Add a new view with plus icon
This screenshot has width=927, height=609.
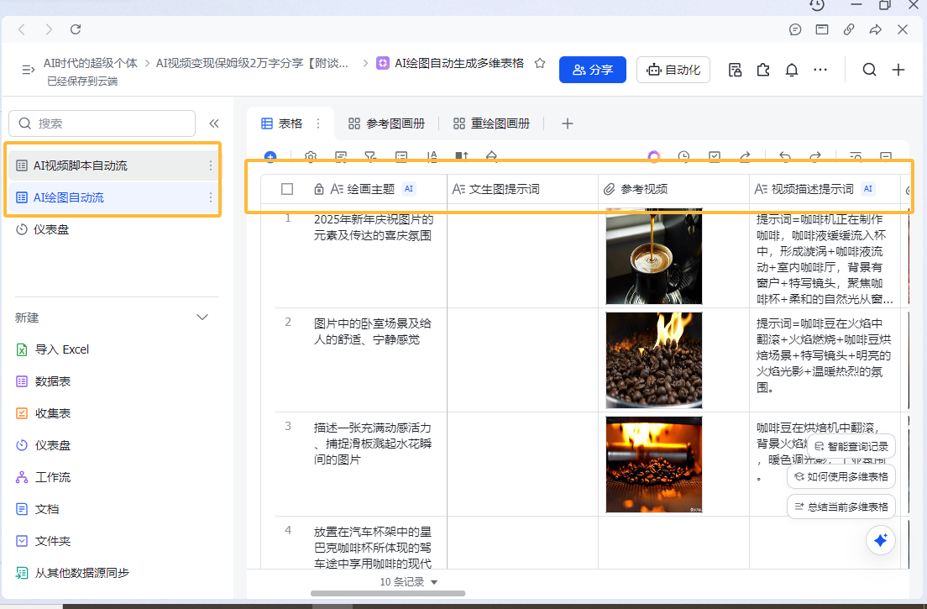point(568,123)
